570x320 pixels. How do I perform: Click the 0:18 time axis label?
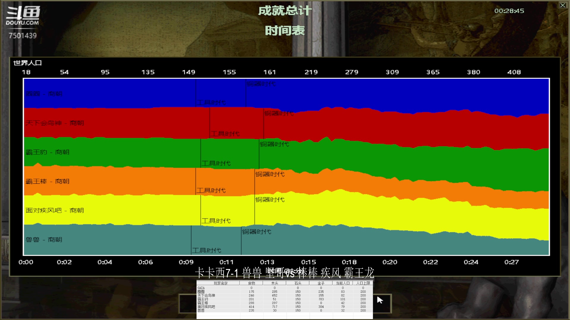[349, 262]
